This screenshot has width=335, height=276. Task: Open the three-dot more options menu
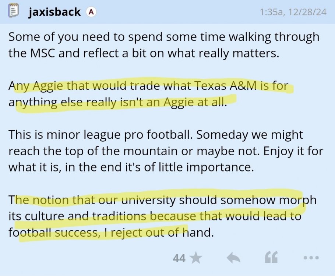coord(311,258)
